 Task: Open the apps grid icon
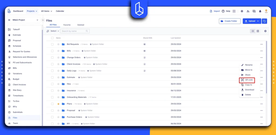234,11
